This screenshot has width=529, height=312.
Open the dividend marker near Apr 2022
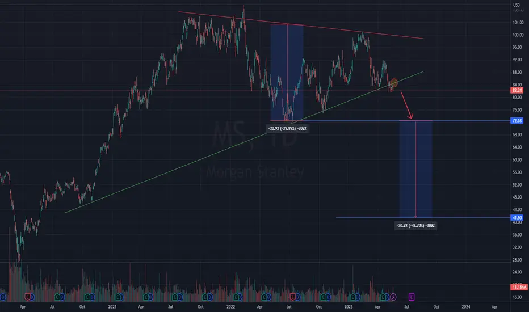pos(268,297)
